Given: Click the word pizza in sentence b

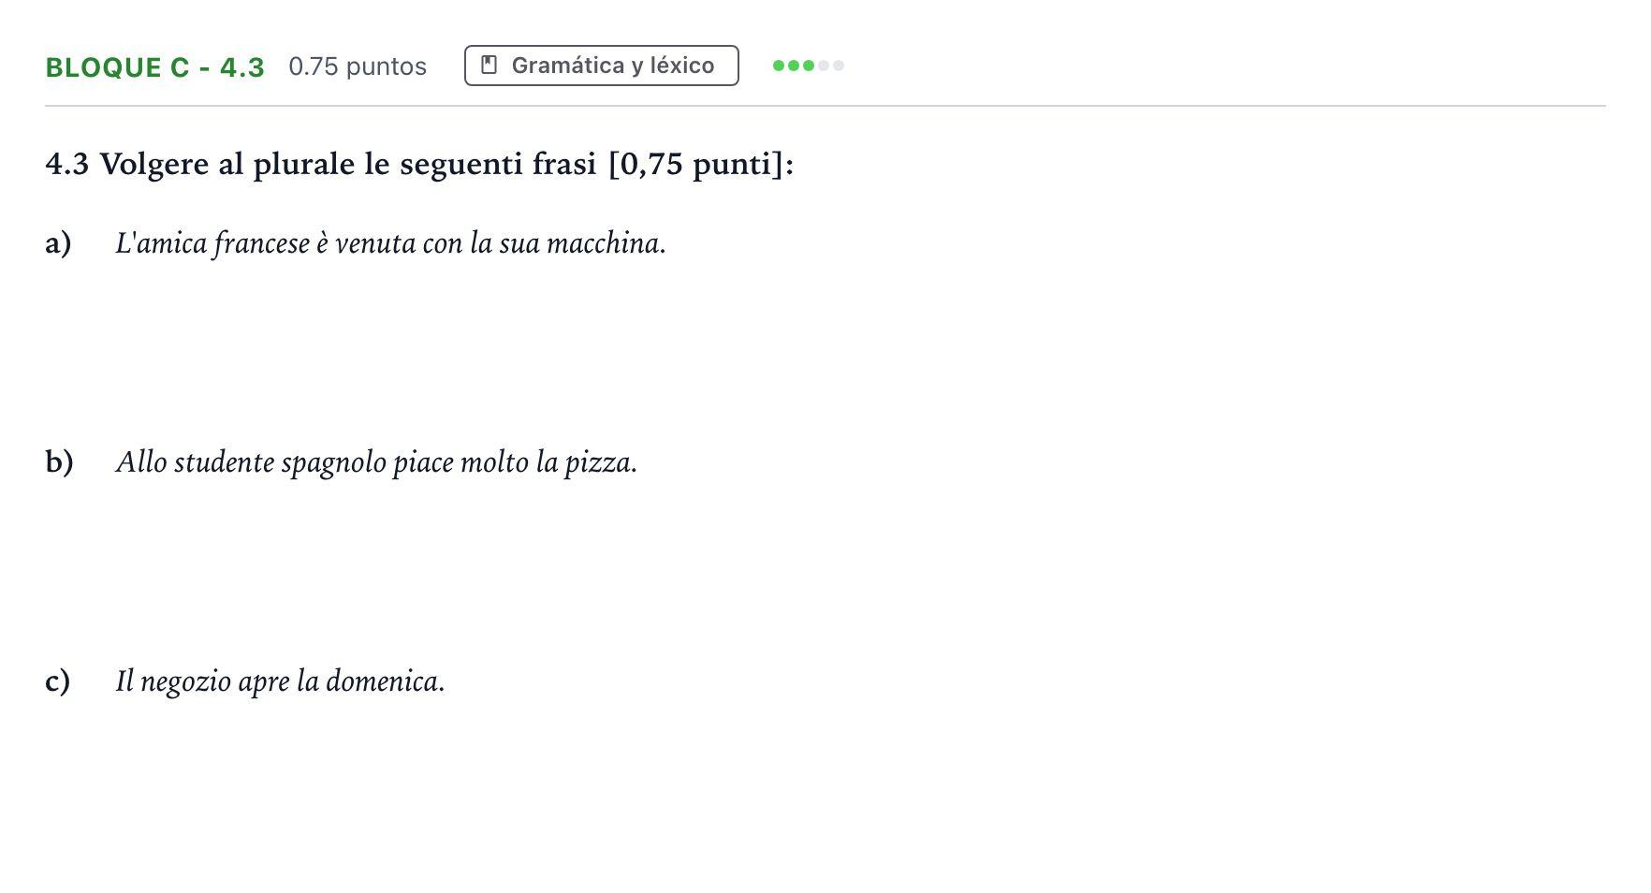Looking at the screenshot, I should point(600,462).
